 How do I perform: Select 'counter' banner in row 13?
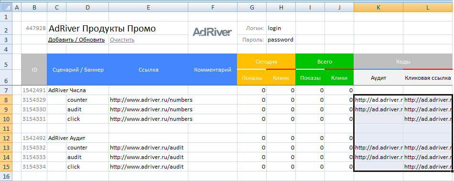[87, 148]
